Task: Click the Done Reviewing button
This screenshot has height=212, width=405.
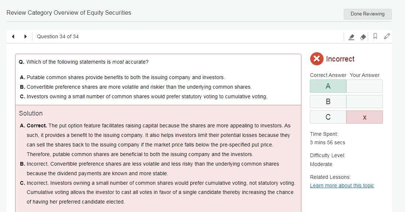Action: (367, 14)
